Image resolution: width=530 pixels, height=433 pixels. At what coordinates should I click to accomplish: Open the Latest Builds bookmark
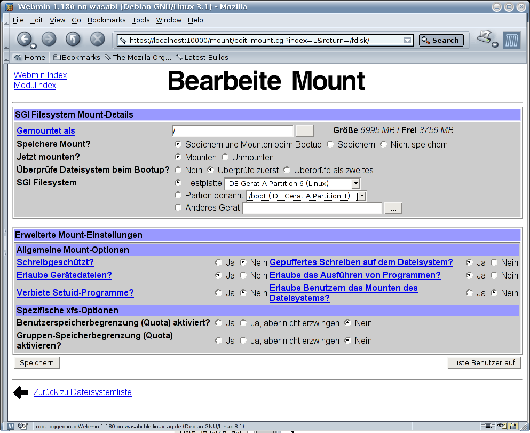pyautogui.click(x=202, y=58)
